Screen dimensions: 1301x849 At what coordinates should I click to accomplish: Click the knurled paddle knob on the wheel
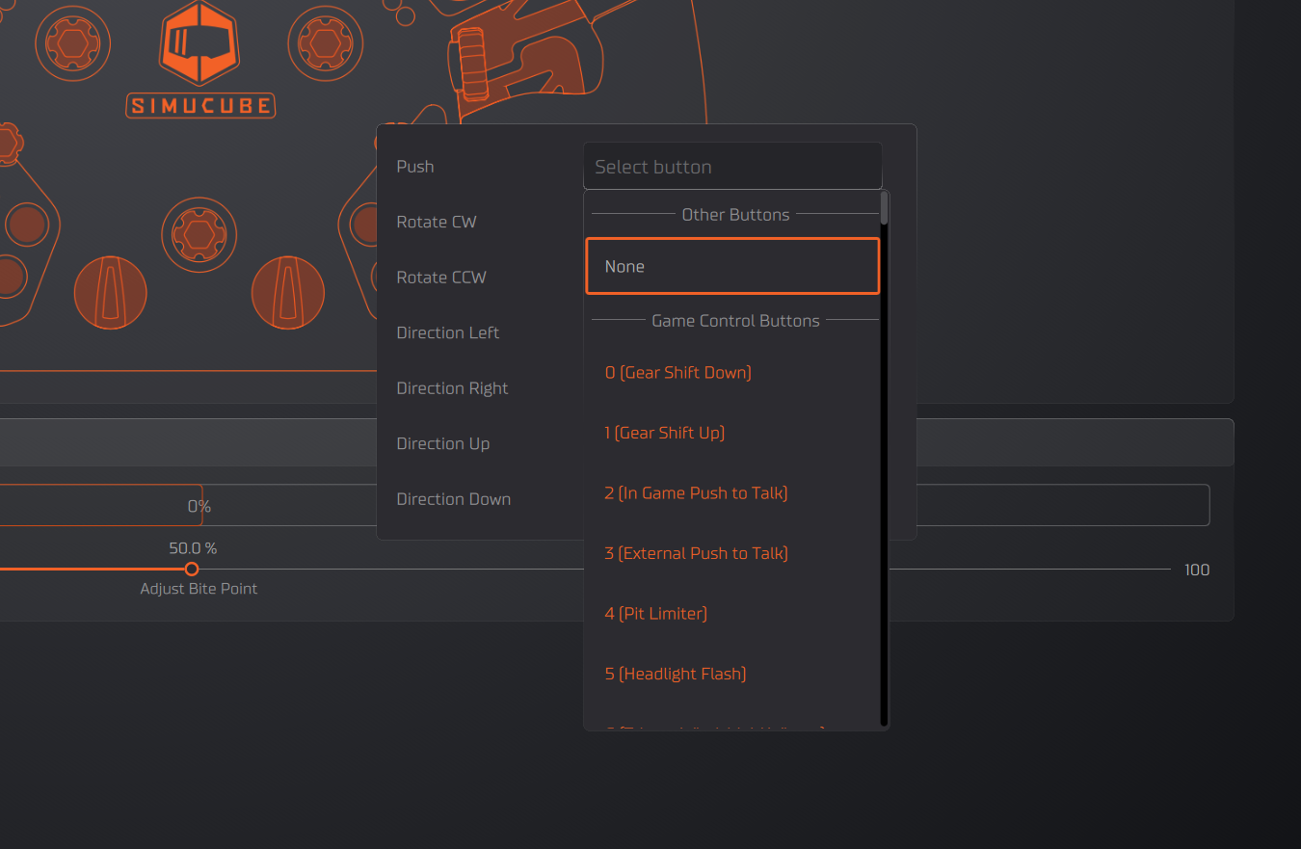click(x=469, y=63)
